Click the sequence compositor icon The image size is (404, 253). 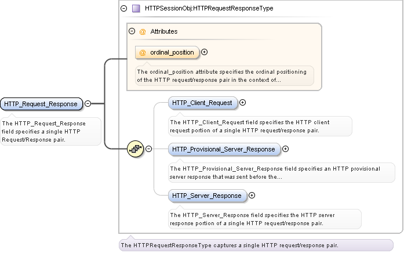tap(135, 149)
